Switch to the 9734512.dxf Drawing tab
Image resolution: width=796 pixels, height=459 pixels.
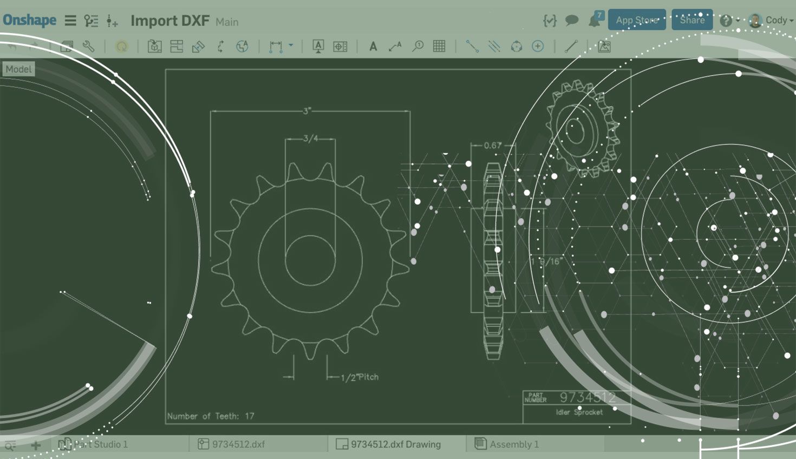click(x=395, y=444)
